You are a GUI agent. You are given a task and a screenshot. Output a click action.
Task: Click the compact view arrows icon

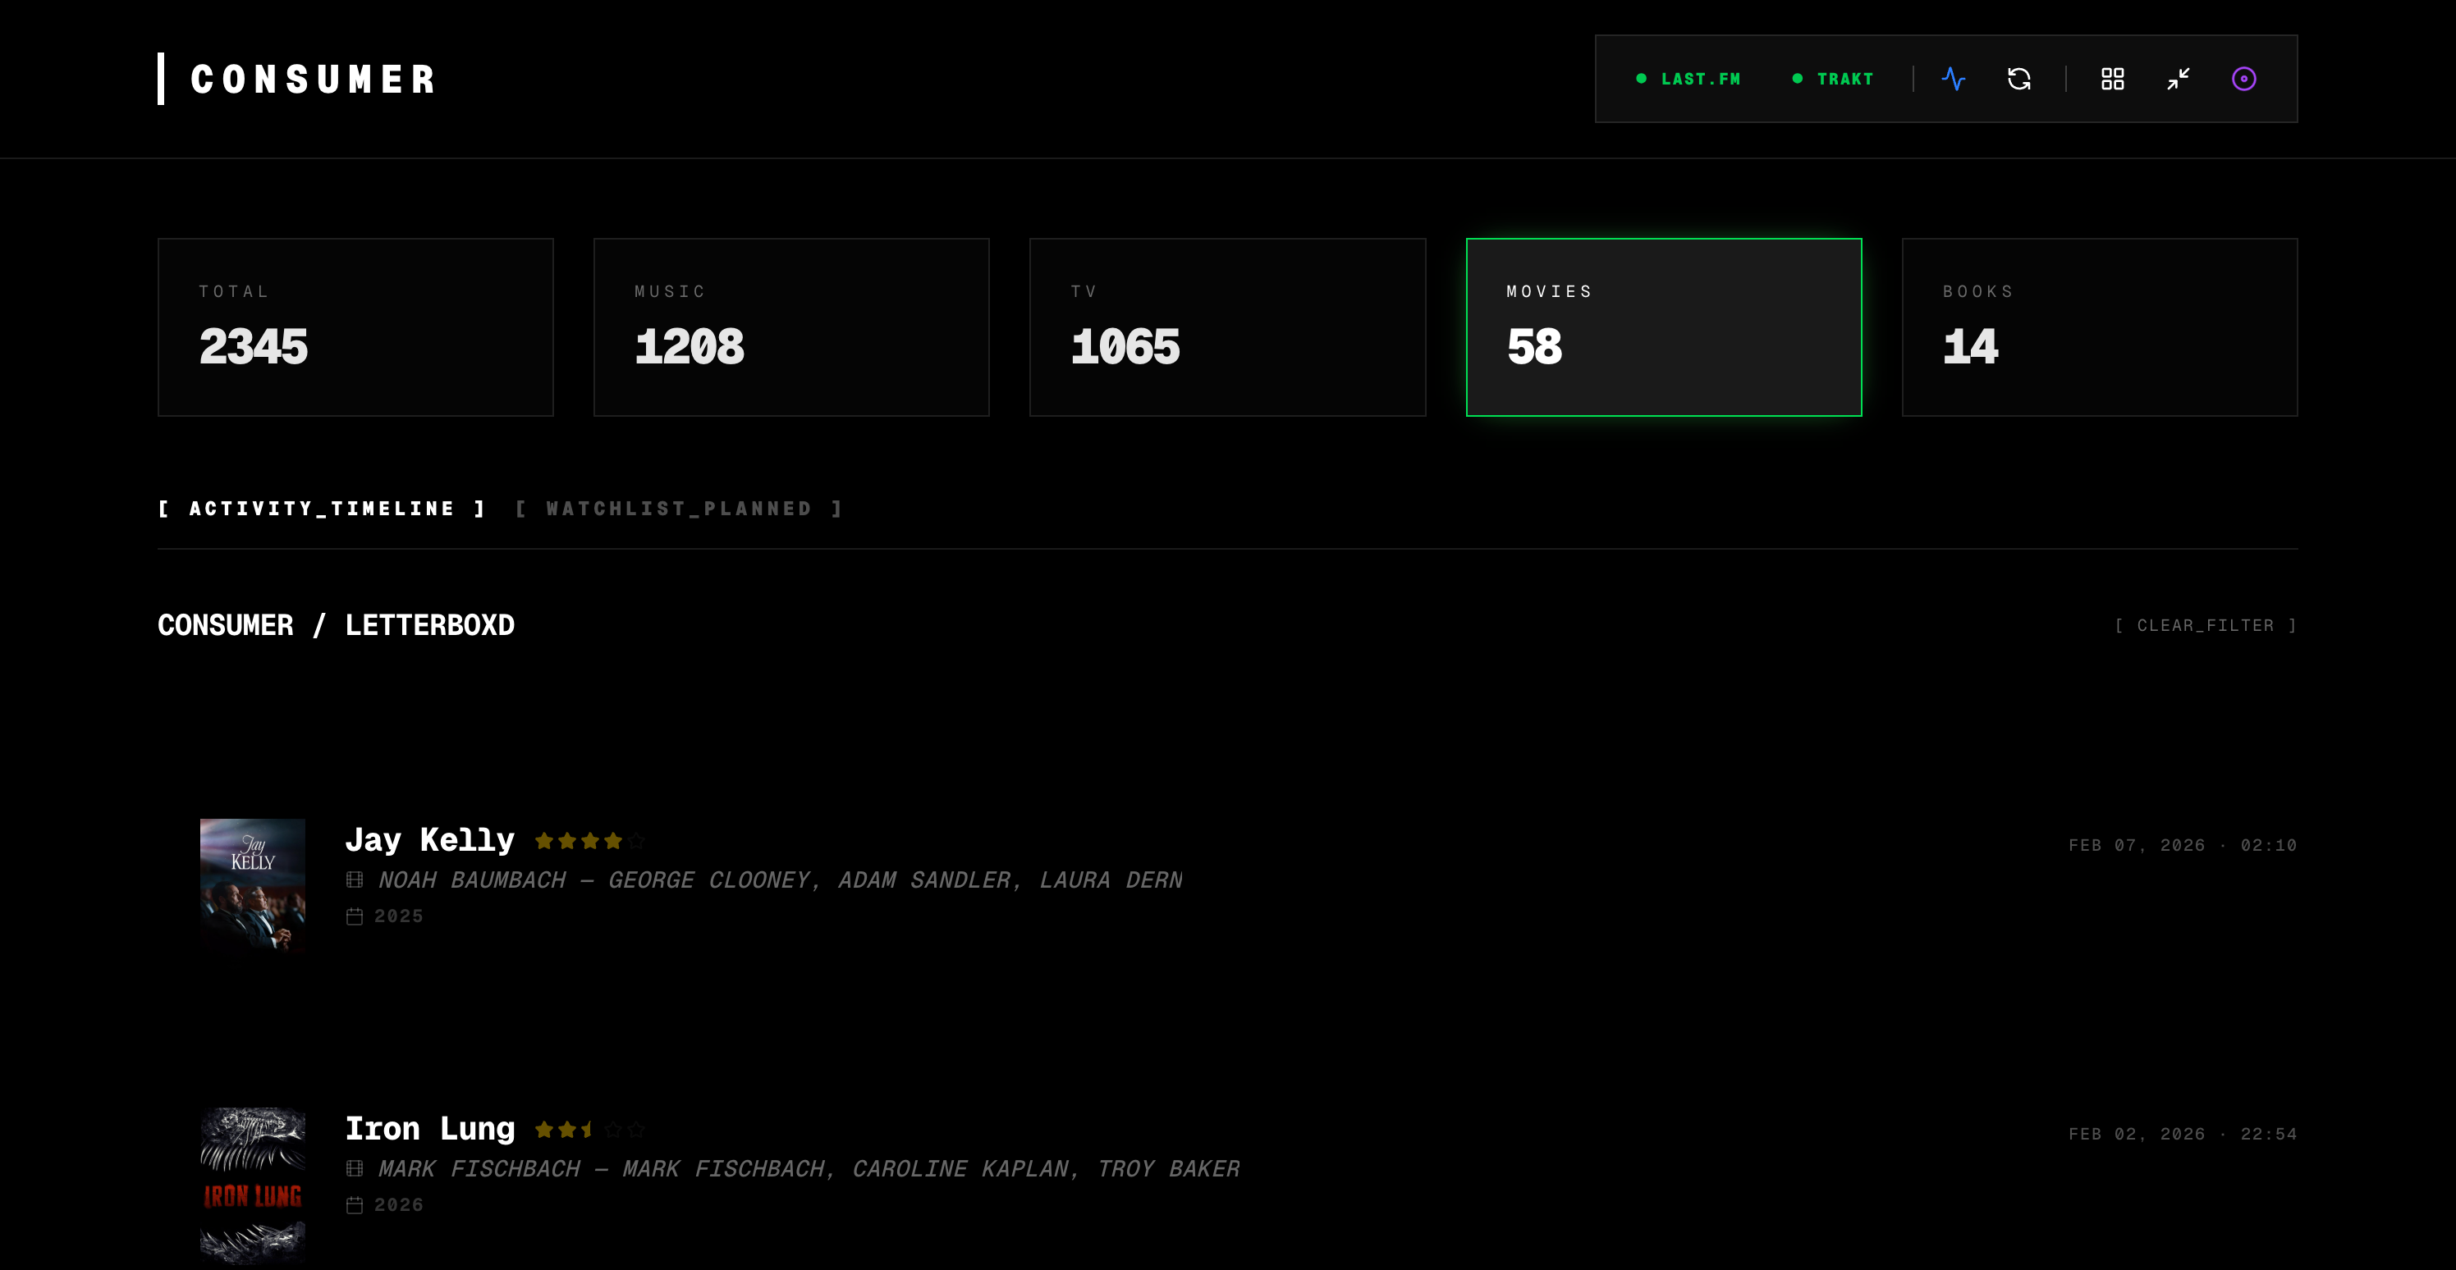(x=2178, y=79)
